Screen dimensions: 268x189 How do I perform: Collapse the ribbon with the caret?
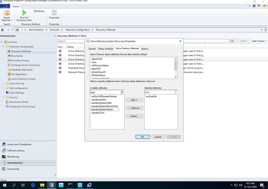(250, 6)
